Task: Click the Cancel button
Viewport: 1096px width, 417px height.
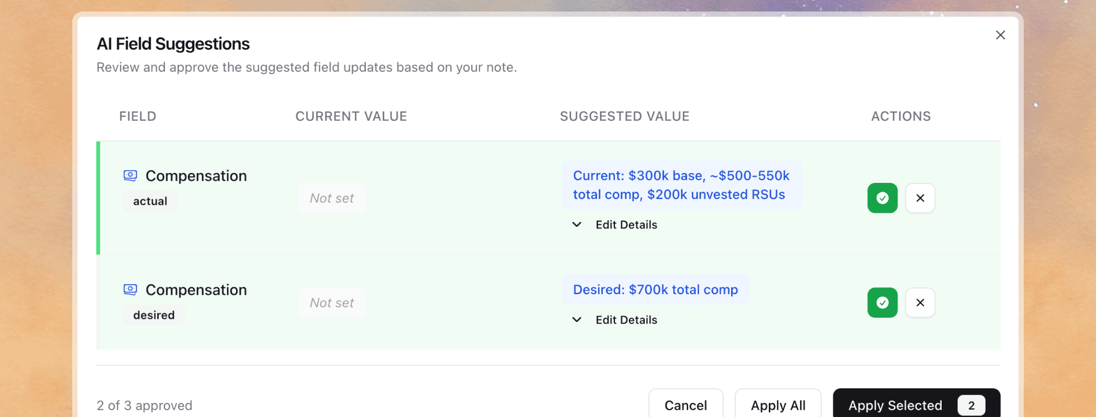Action: pyautogui.click(x=686, y=405)
